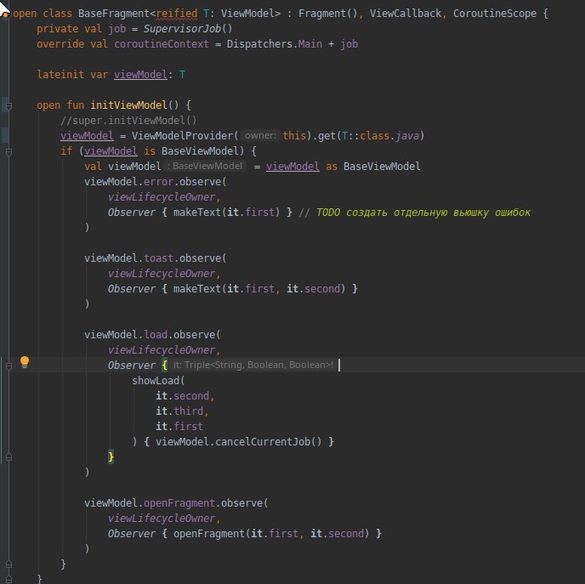Click 'toast' in viewModel.toast.observe
This screenshot has width=585, height=584.
pos(158,258)
